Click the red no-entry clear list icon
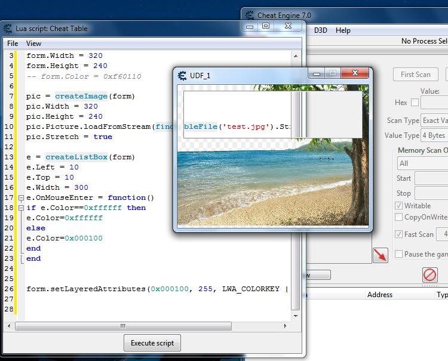448x361 pixels. pos(429,274)
